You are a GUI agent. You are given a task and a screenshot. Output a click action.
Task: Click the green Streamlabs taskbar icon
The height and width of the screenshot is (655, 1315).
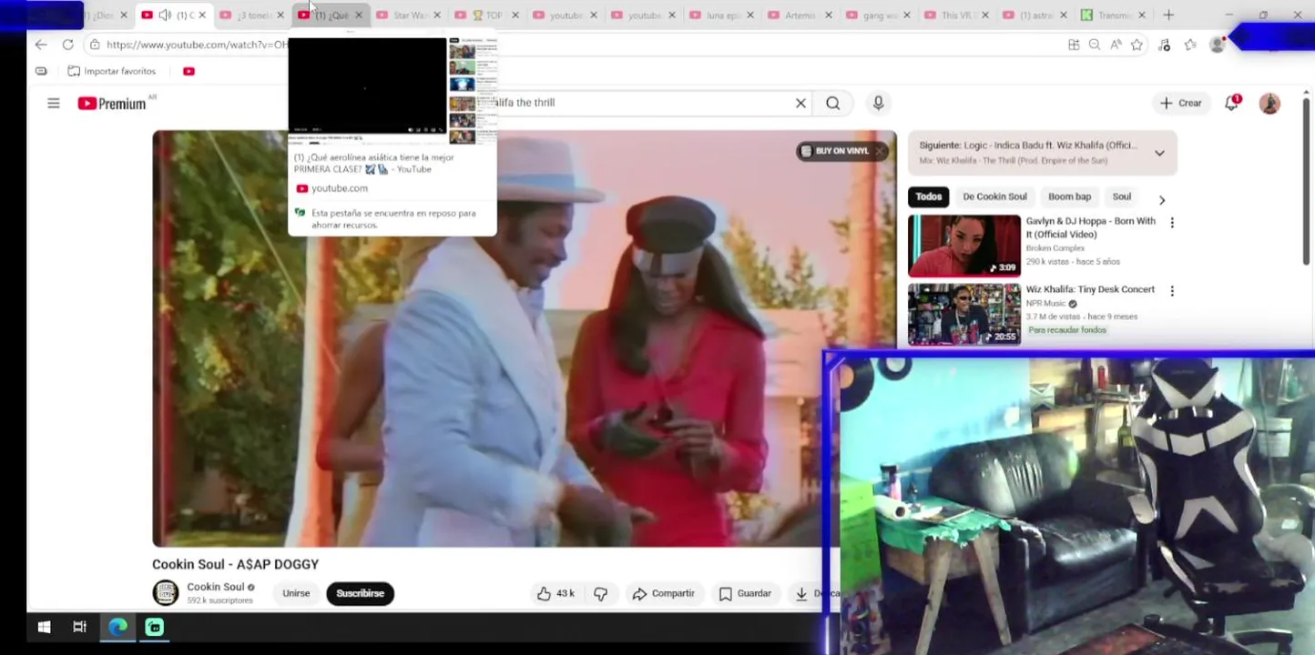pyautogui.click(x=155, y=627)
